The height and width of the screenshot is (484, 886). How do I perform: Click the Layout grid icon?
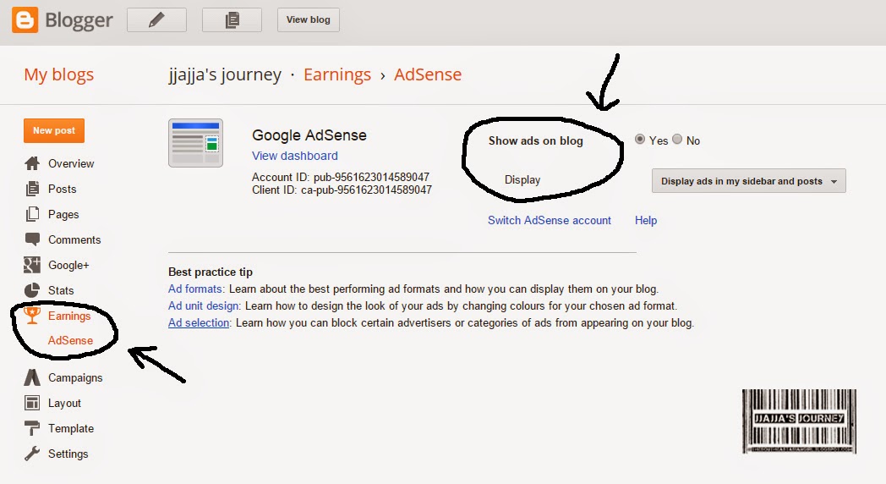(x=32, y=403)
